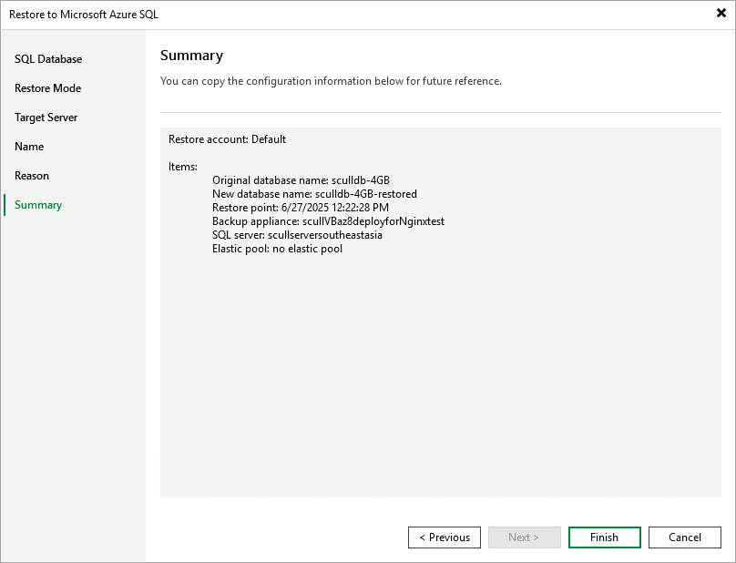Go to the SQL Database step
The height and width of the screenshot is (563, 736).
(48, 59)
